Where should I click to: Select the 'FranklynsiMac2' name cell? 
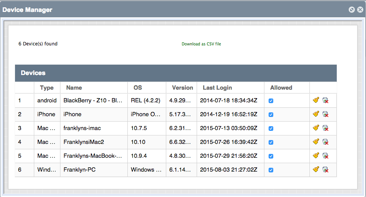94,142
